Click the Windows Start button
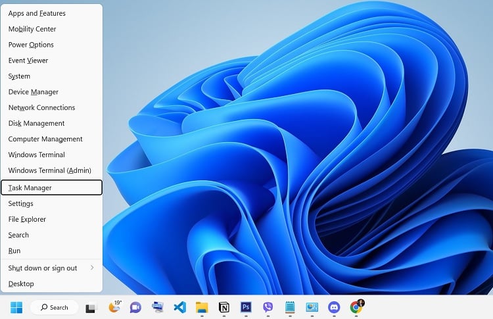The image size is (493, 319). click(16, 307)
